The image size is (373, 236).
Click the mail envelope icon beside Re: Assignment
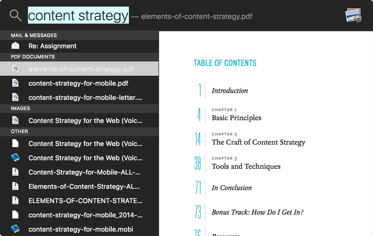pos(15,46)
